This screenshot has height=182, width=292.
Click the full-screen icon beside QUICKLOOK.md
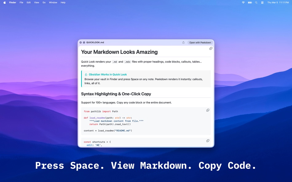84,43
